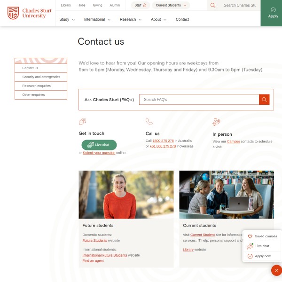Start a Live chat with green button

(x=99, y=145)
